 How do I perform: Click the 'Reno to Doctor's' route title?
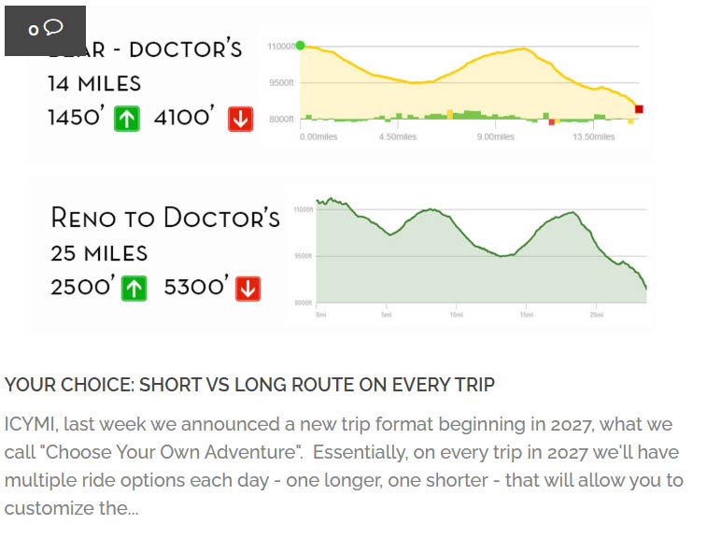[x=165, y=218]
